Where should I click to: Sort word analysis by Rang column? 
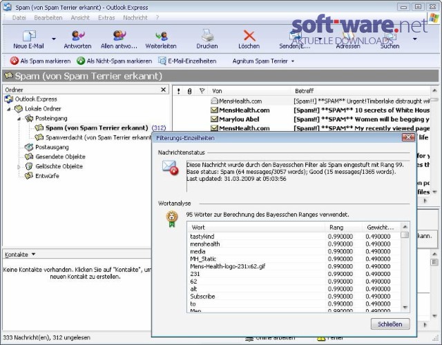[x=344, y=227]
